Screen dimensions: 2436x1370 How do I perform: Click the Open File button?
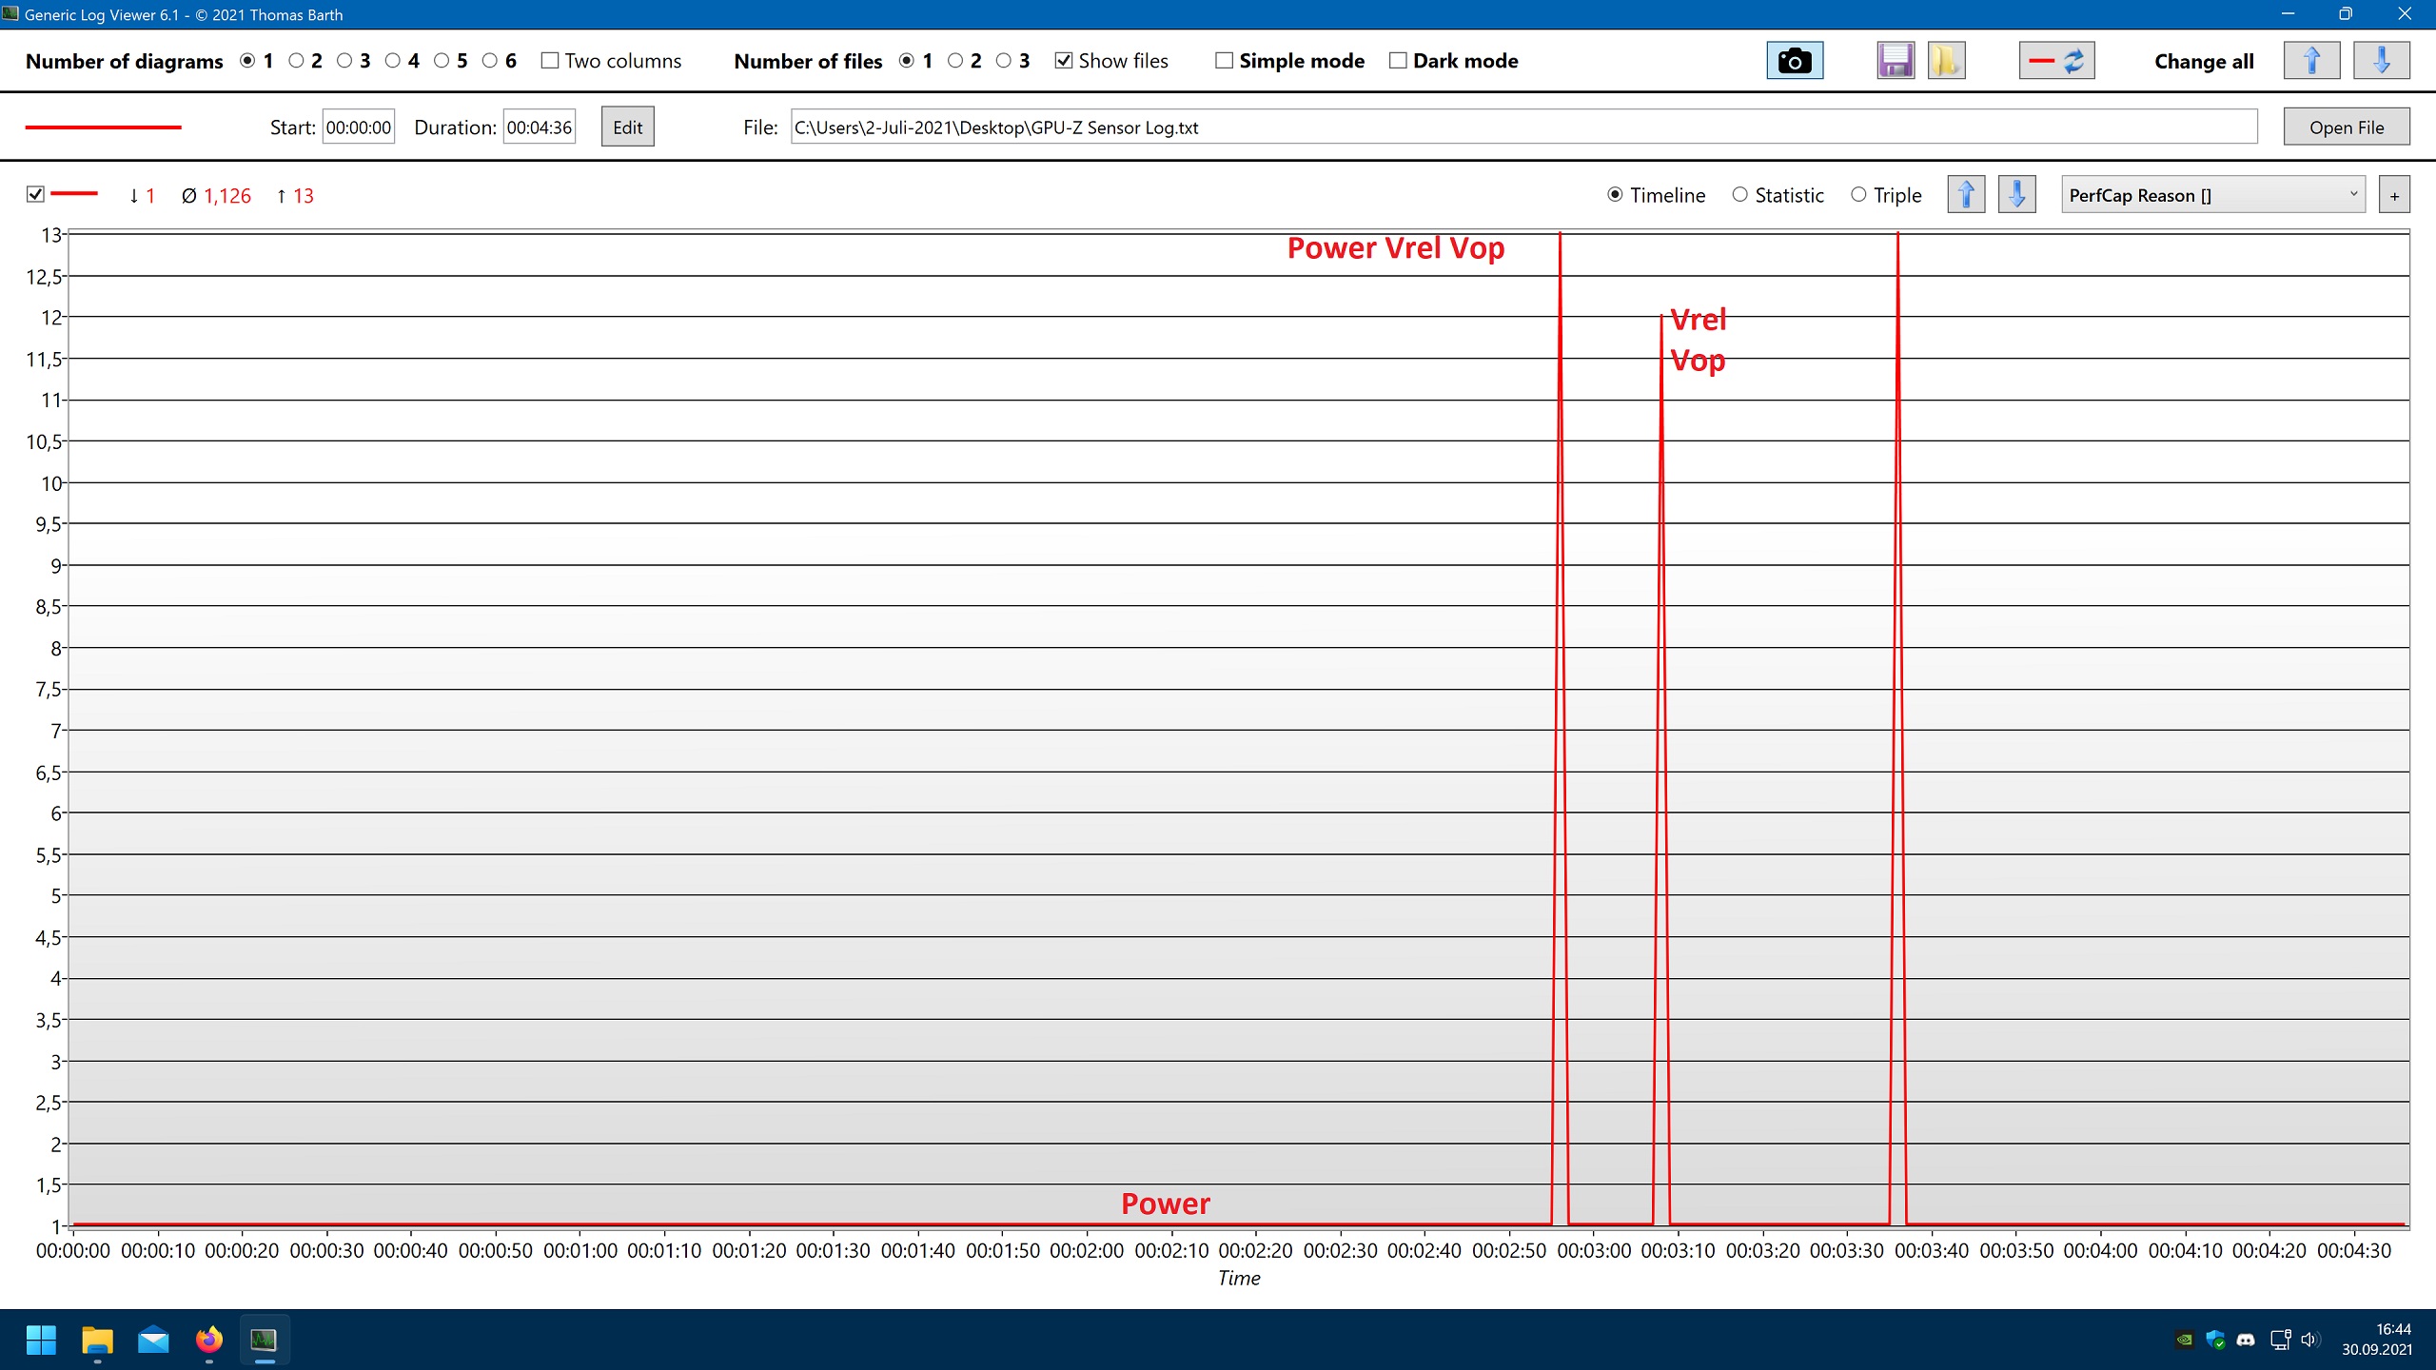(2347, 127)
